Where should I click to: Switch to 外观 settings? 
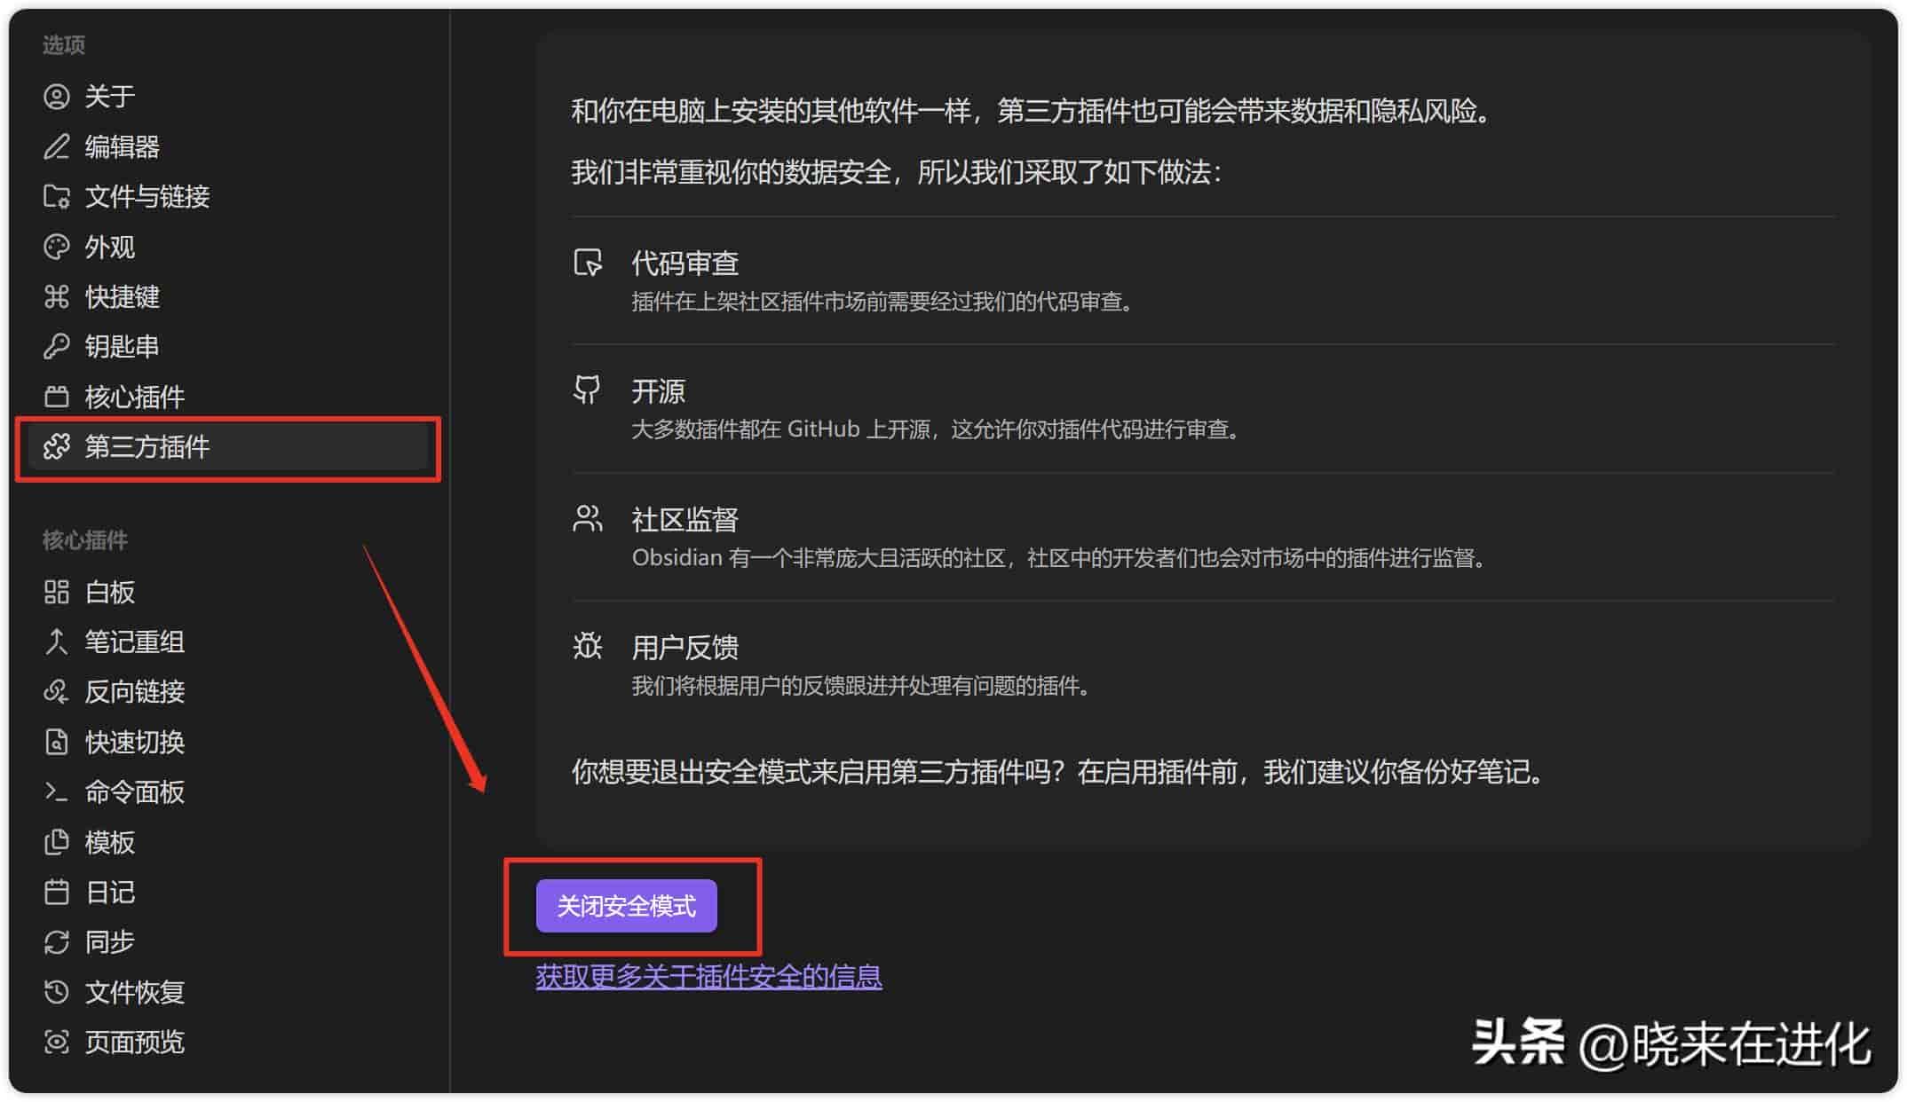(x=229, y=247)
